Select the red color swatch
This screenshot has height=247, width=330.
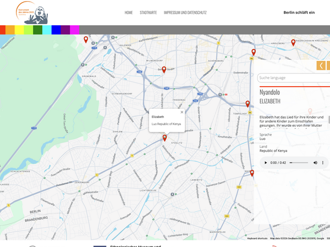[3, 30]
